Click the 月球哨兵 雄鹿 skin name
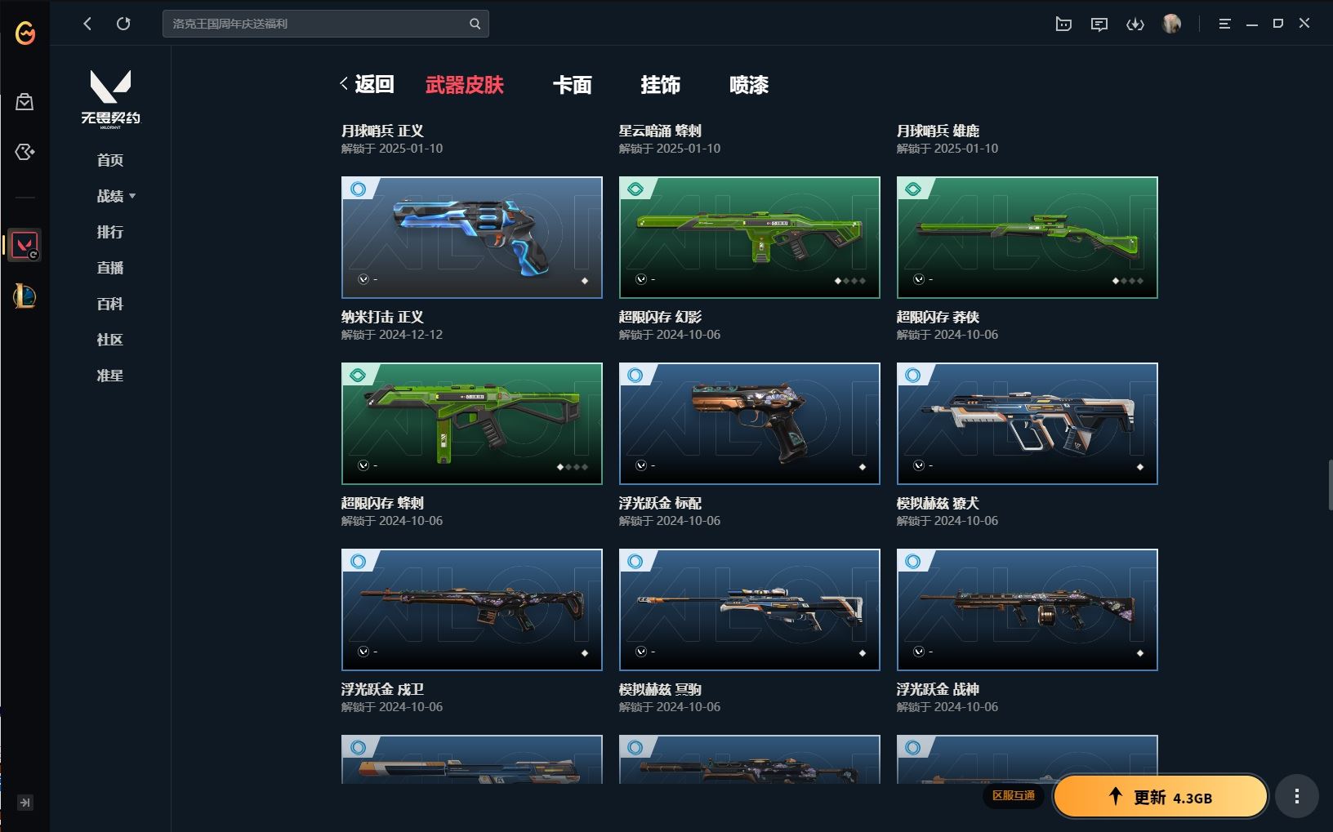This screenshot has width=1333, height=832. (x=938, y=131)
